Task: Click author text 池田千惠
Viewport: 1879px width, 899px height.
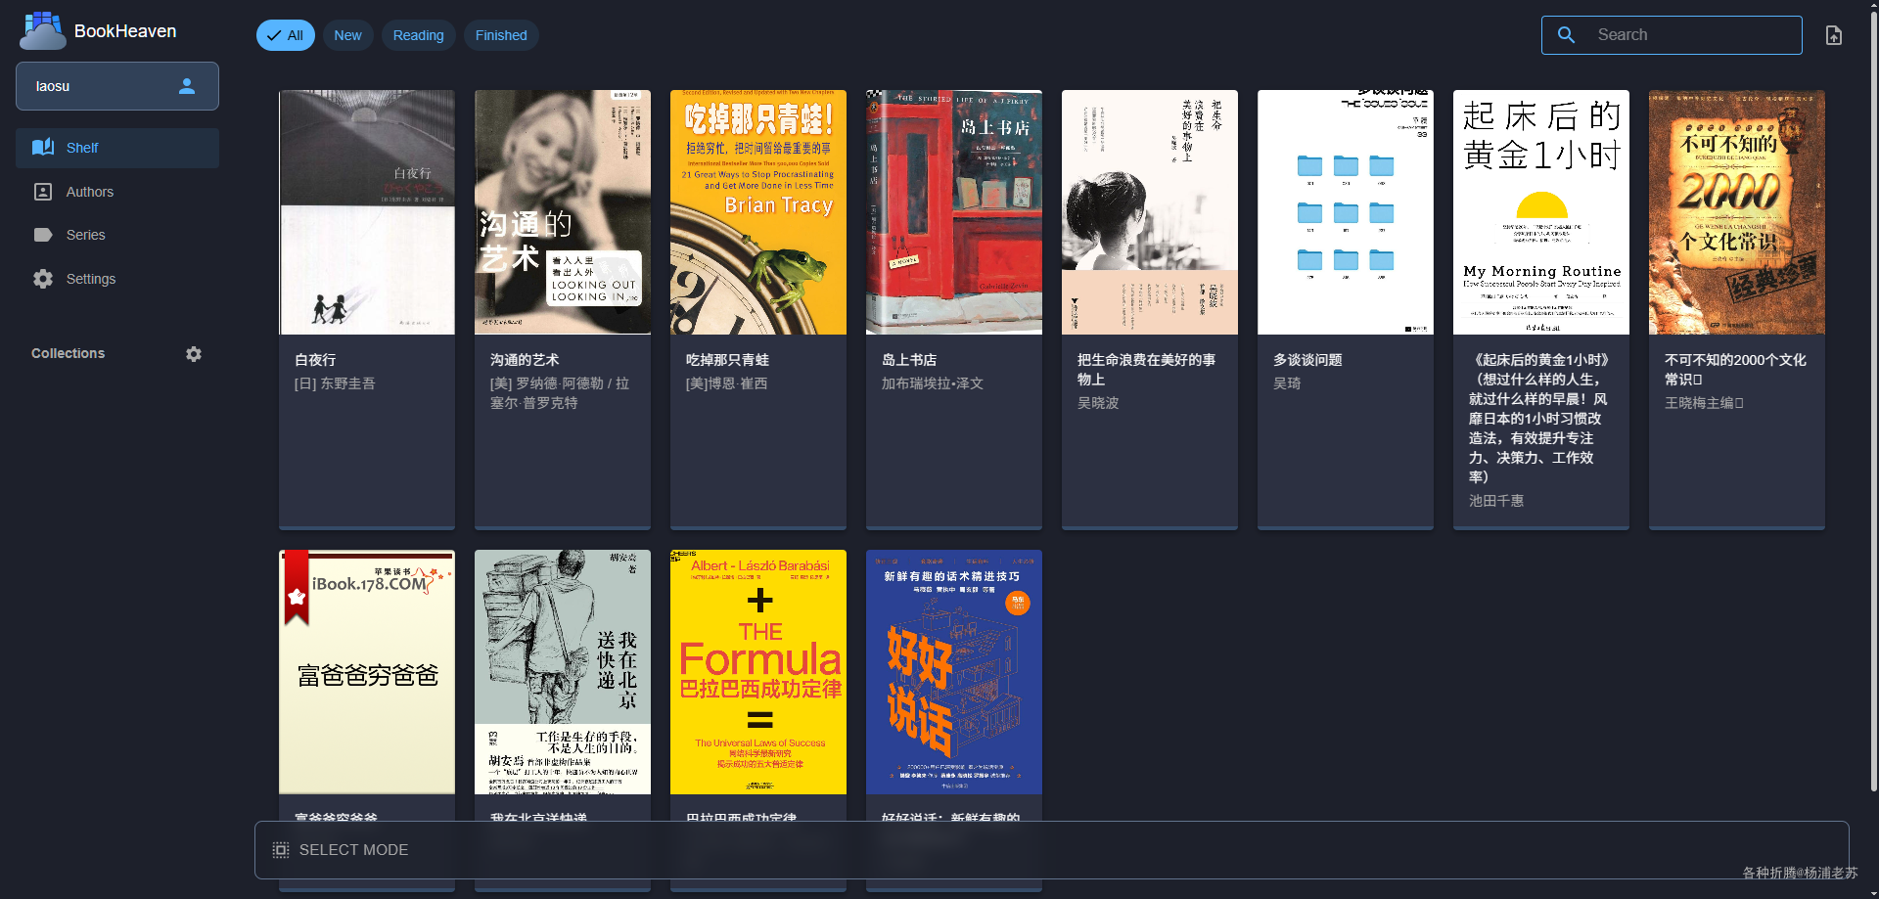Action: (x=1496, y=501)
